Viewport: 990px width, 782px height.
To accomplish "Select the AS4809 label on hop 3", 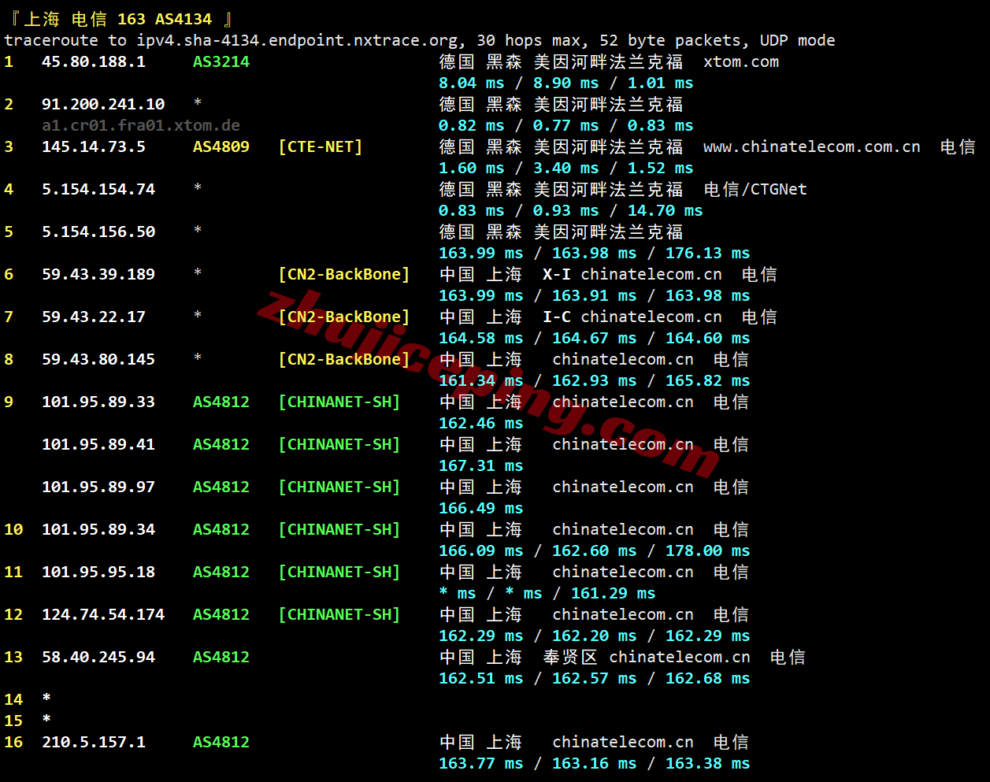I will tap(221, 146).
